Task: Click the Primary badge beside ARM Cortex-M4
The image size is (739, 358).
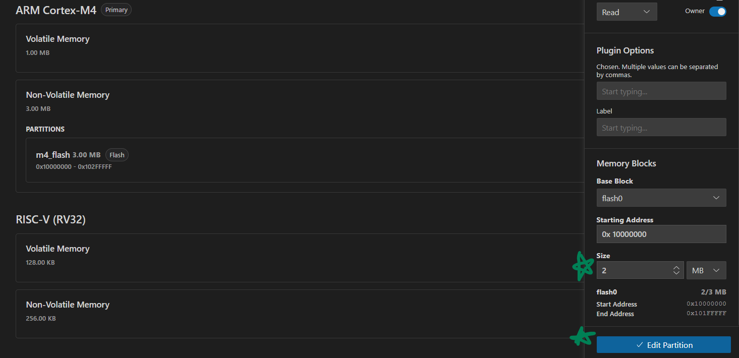Action: [x=116, y=10]
